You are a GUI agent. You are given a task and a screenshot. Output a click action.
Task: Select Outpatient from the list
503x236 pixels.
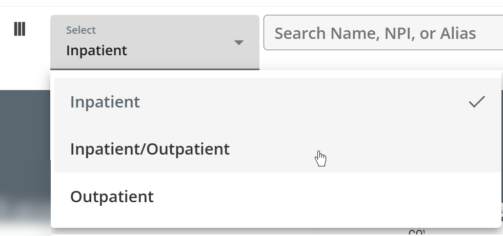[x=112, y=197]
